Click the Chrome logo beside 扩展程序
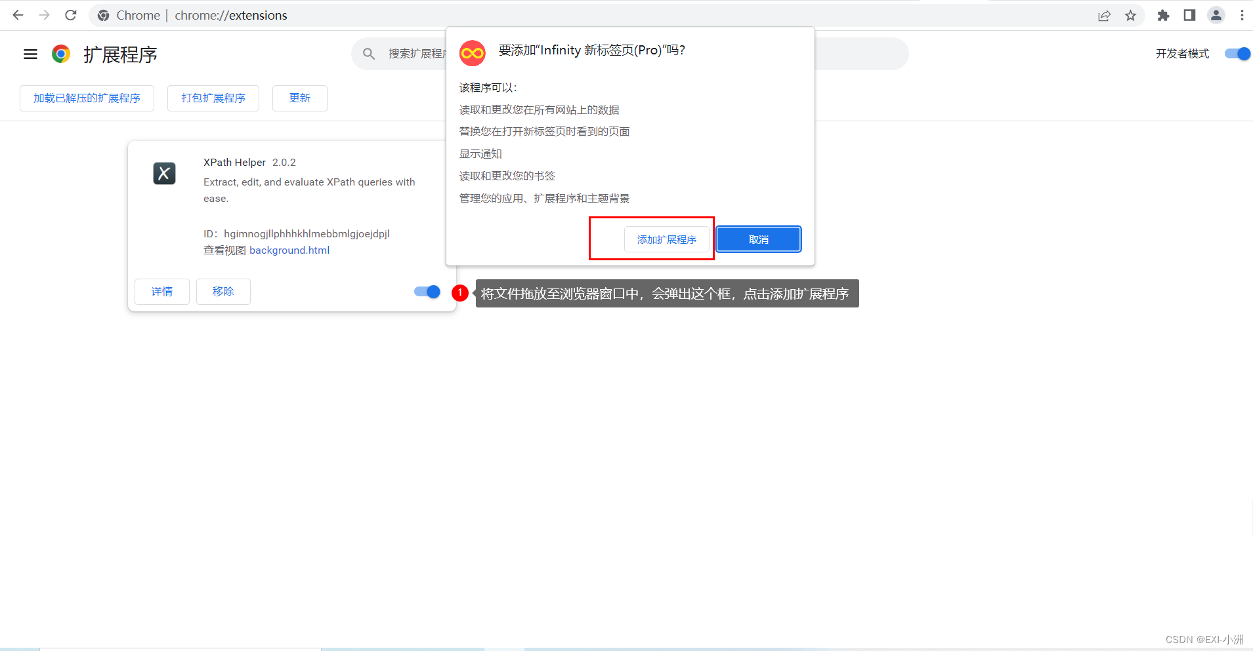 [x=61, y=54]
